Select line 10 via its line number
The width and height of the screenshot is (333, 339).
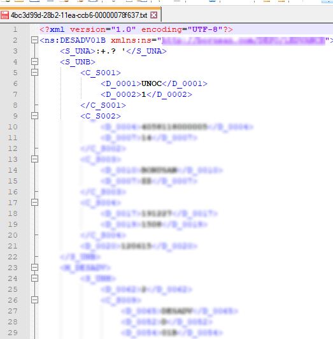click(13, 127)
